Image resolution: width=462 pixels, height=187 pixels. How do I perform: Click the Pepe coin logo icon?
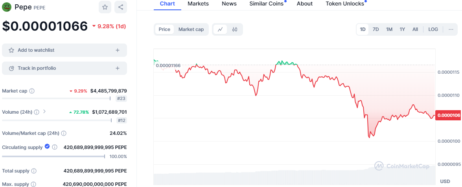tap(6, 7)
